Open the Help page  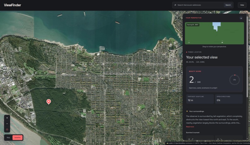pyautogui.click(x=242, y=5)
